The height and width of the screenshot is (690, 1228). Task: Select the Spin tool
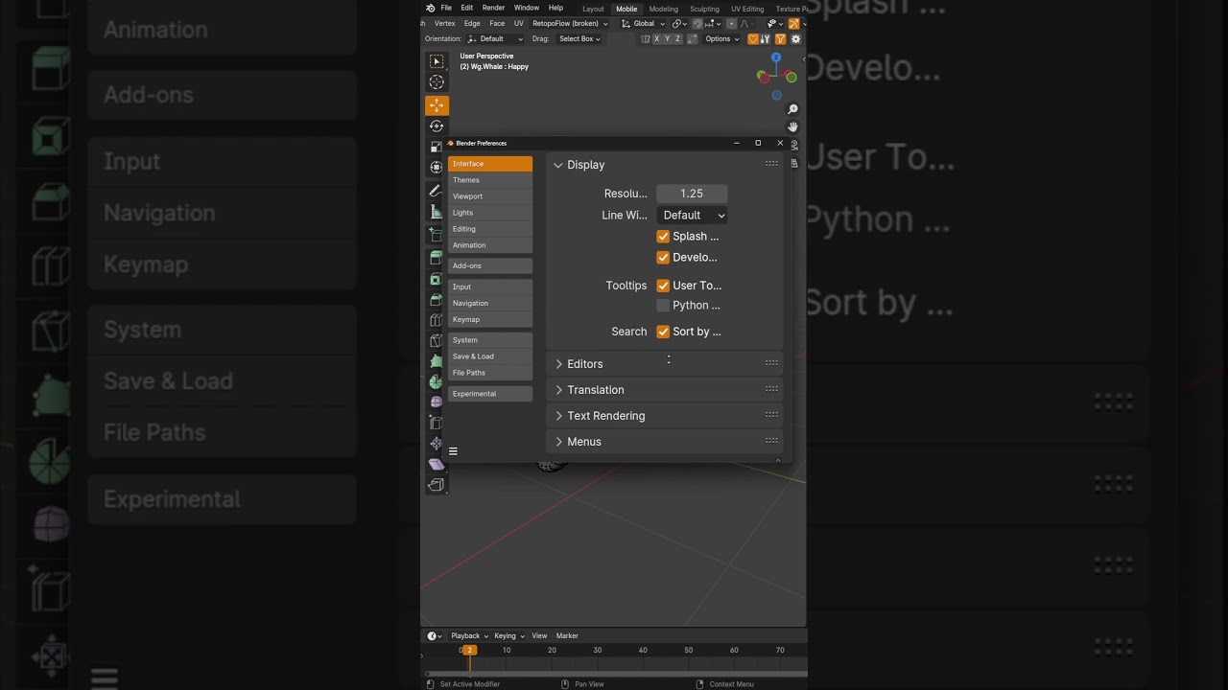[x=435, y=381]
